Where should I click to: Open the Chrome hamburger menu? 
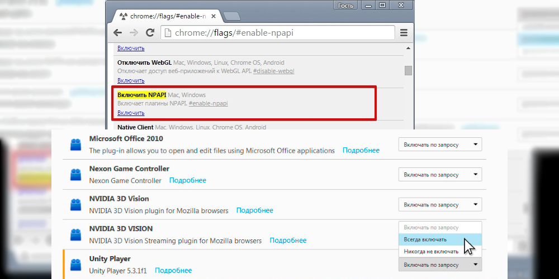404,33
